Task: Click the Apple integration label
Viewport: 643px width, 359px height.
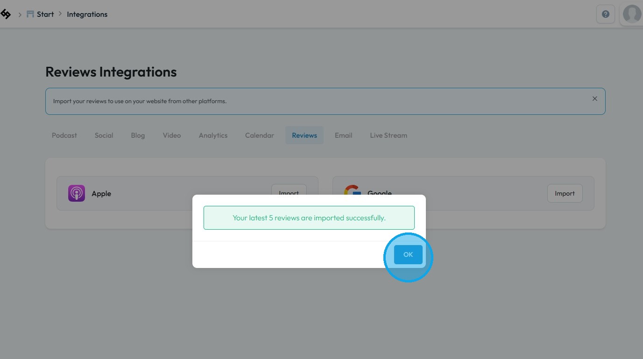Action: [x=101, y=194]
